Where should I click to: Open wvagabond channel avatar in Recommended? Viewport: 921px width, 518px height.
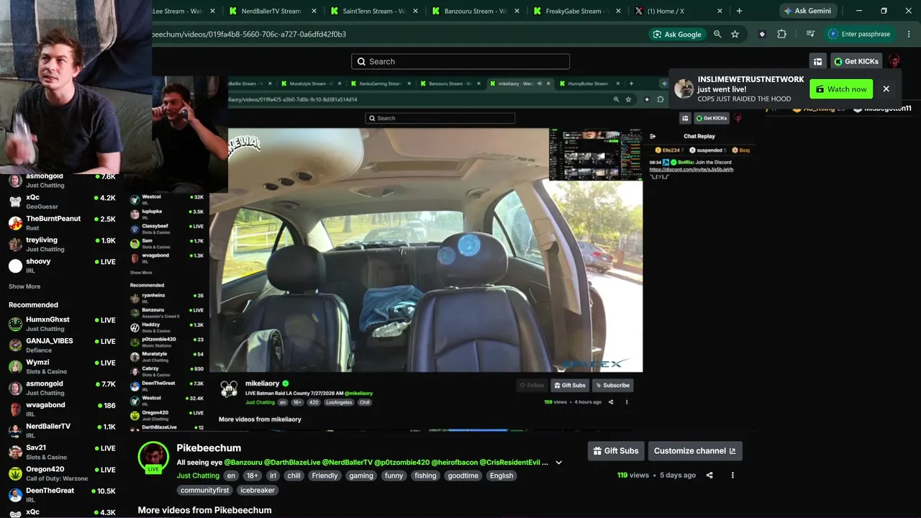[15, 409]
